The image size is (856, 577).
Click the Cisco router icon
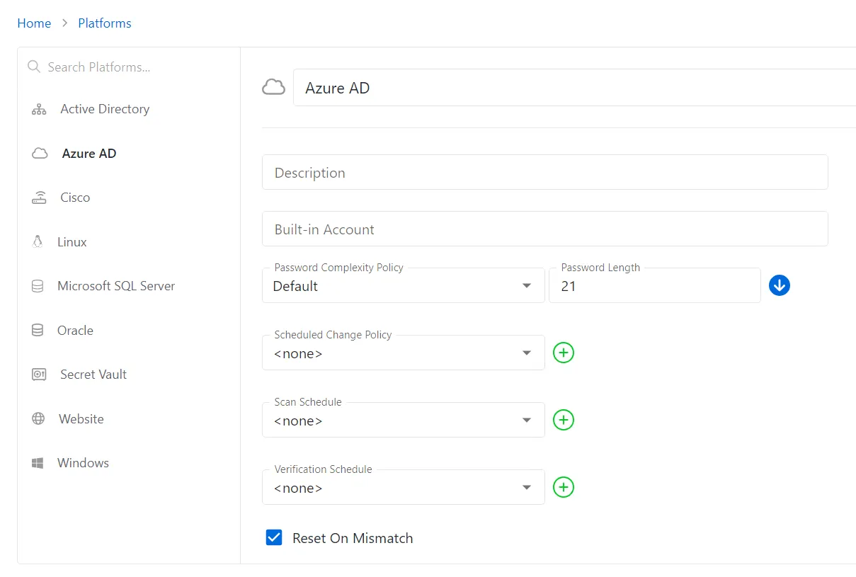click(x=38, y=197)
